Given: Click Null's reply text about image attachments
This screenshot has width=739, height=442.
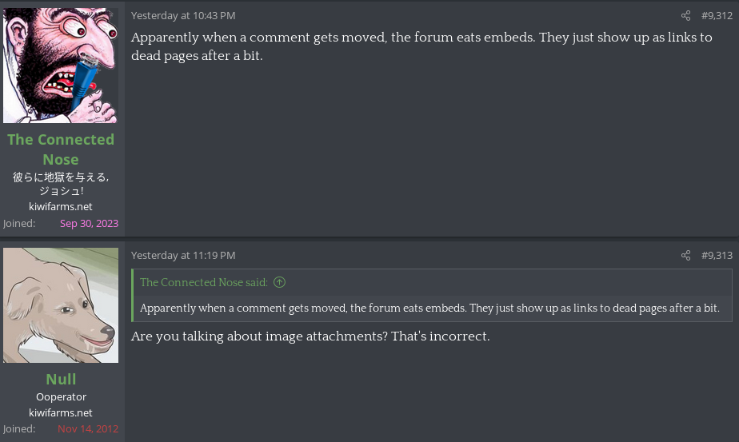Looking at the screenshot, I should pos(310,336).
